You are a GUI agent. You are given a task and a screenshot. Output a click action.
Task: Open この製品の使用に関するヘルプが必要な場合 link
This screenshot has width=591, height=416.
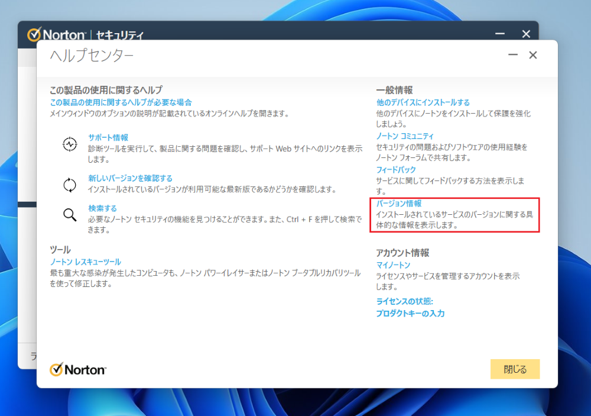121,102
